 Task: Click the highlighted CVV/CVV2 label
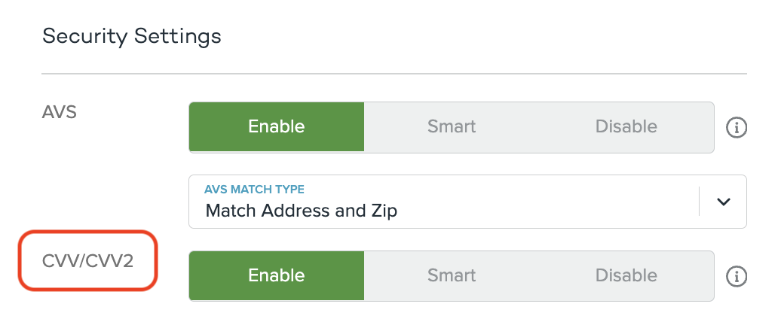coord(87,261)
